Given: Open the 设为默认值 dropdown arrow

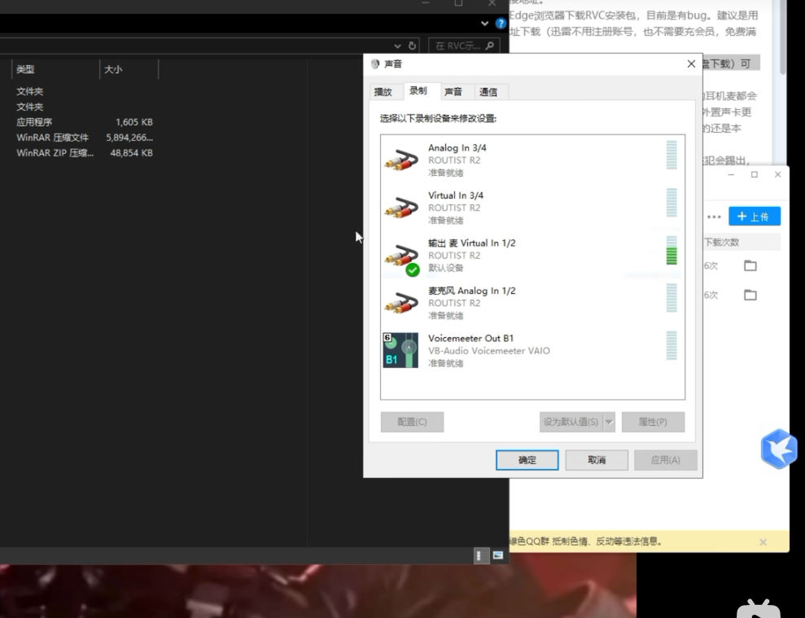Looking at the screenshot, I should click(x=610, y=422).
